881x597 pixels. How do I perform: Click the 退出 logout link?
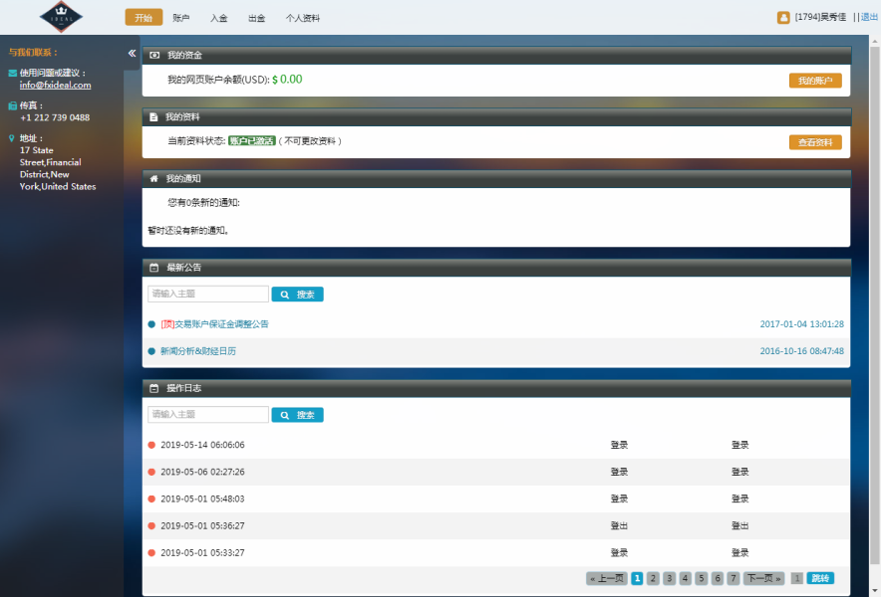(x=869, y=18)
